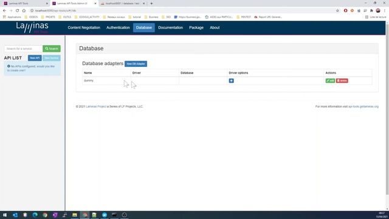The width and height of the screenshot is (389, 219).
Task: Open the Liste de lecture reading list
Action: pos(376,17)
